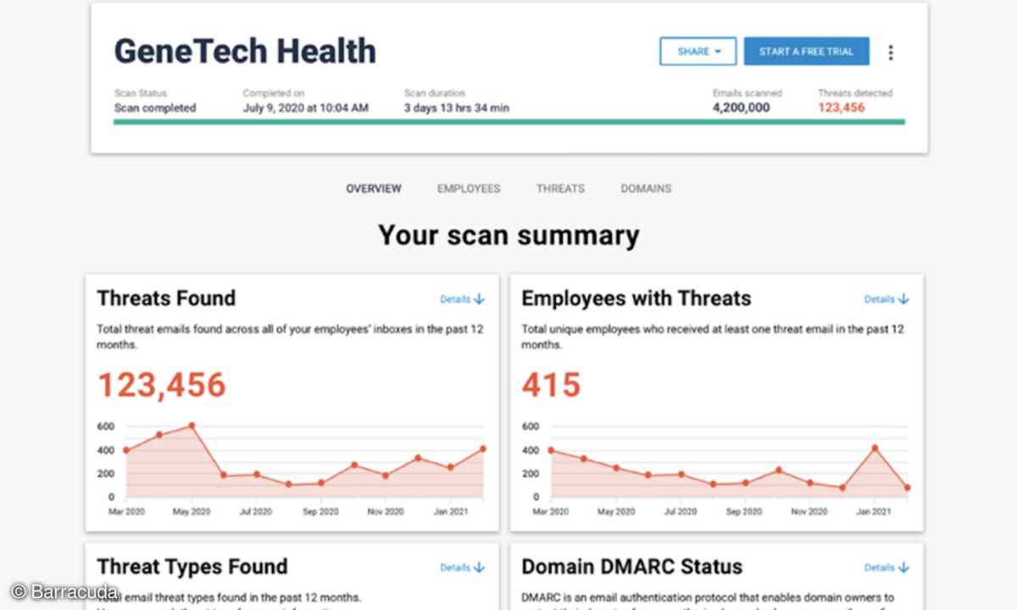Click the Employees with Threats heading
The width and height of the screenshot is (1017, 610).
pos(636,298)
